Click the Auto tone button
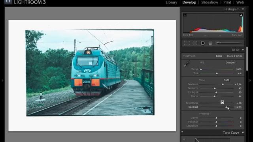Image resolution: width=253 pixels, height=142 pixels. click(x=227, y=80)
